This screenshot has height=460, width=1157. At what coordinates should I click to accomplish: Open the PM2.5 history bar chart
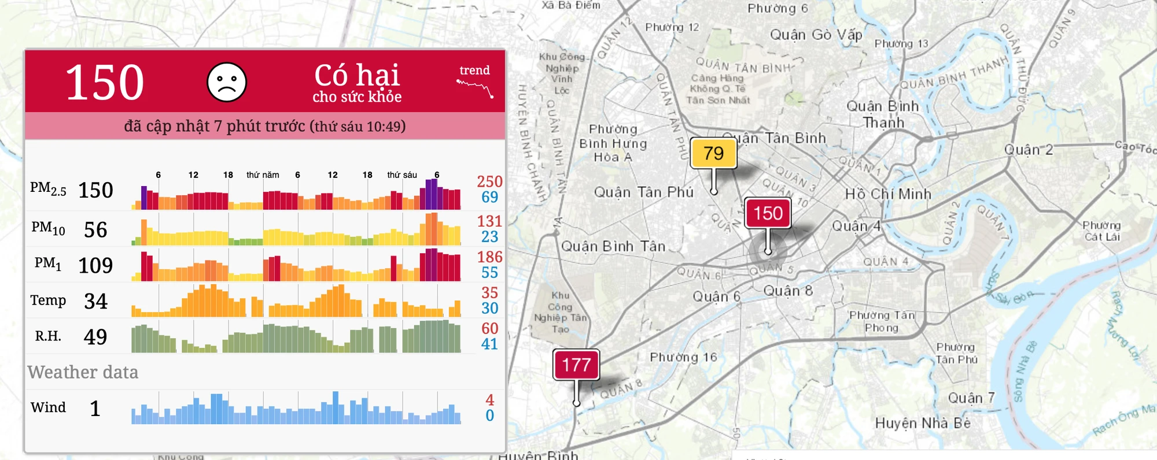(x=296, y=195)
